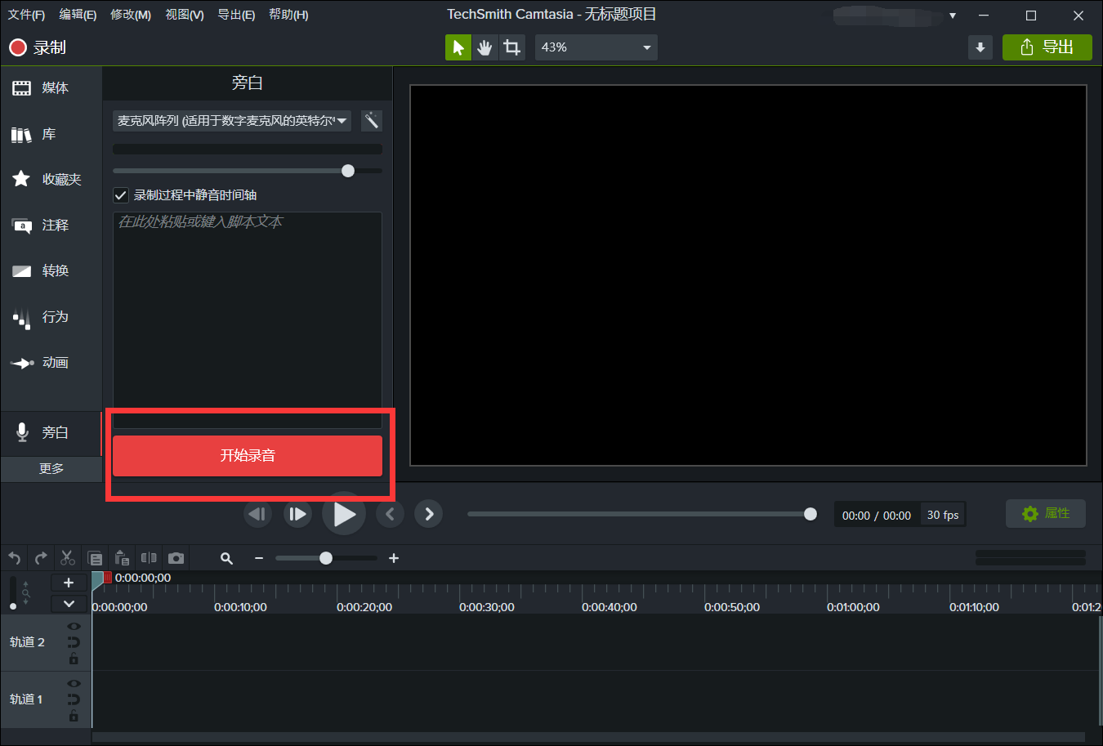Click the 开始录音 start recording button
The width and height of the screenshot is (1103, 746).
pyautogui.click(x=248, y=455)
